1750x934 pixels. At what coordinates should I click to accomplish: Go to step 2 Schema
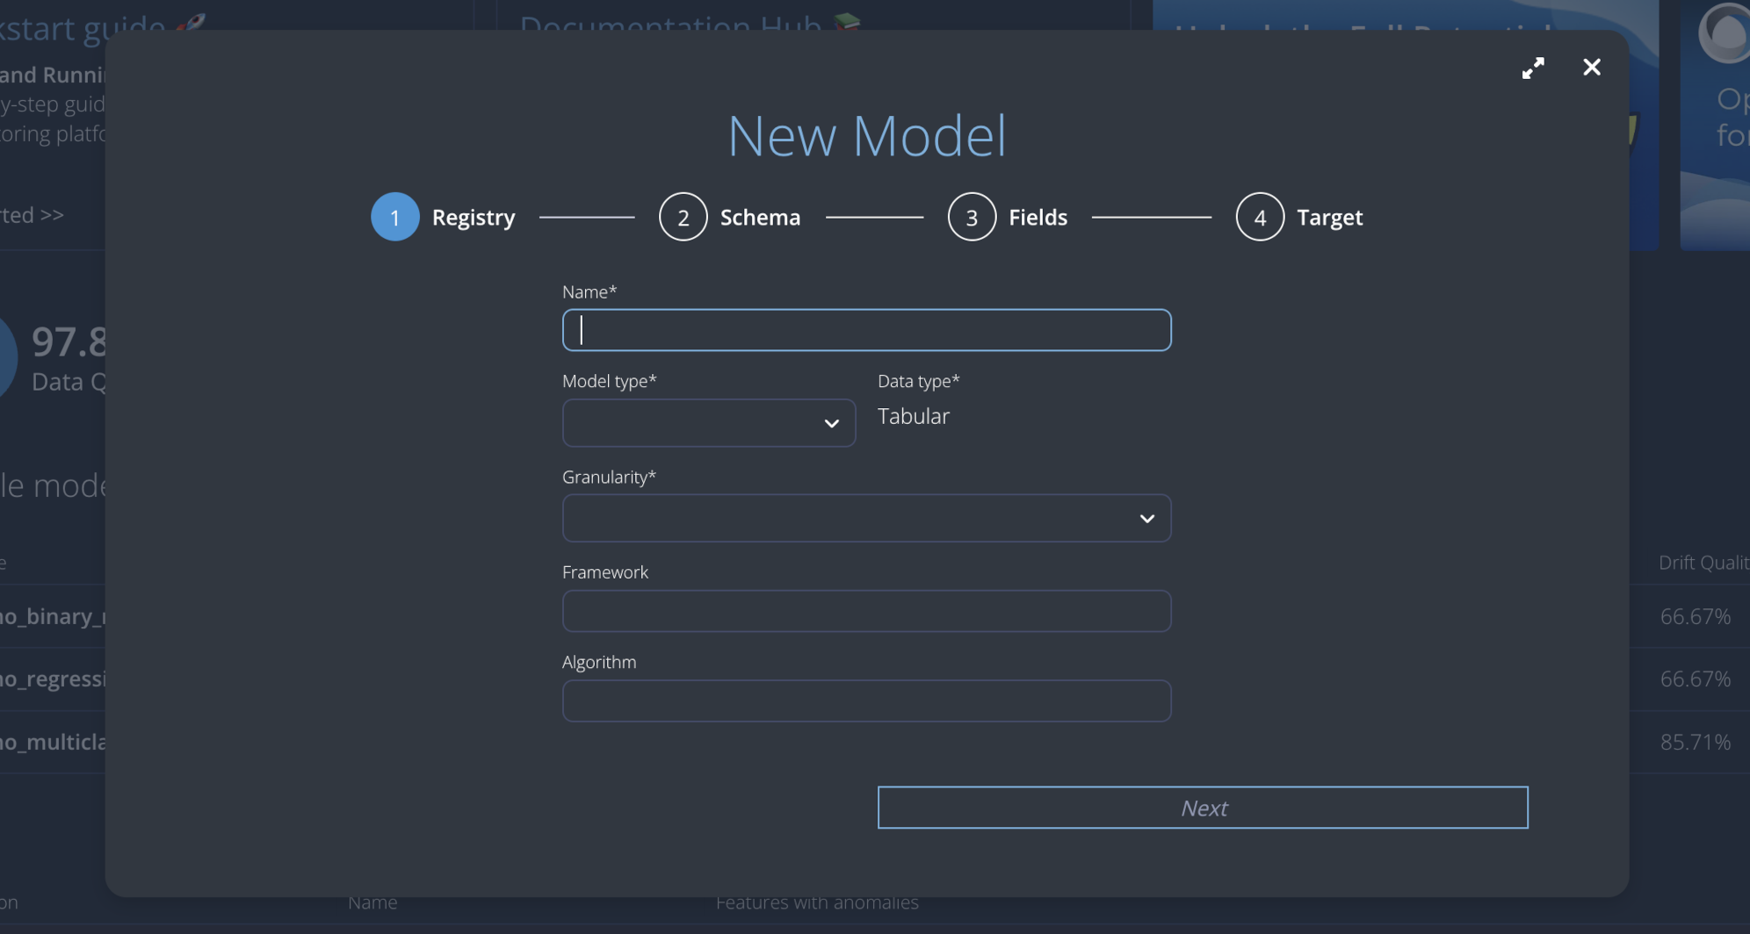pyautogui.click(x=730, y=217)
